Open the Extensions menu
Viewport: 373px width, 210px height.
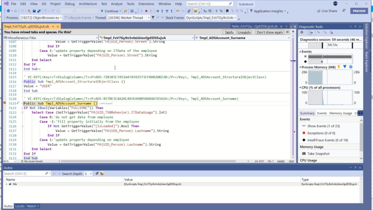pos(146,4)
